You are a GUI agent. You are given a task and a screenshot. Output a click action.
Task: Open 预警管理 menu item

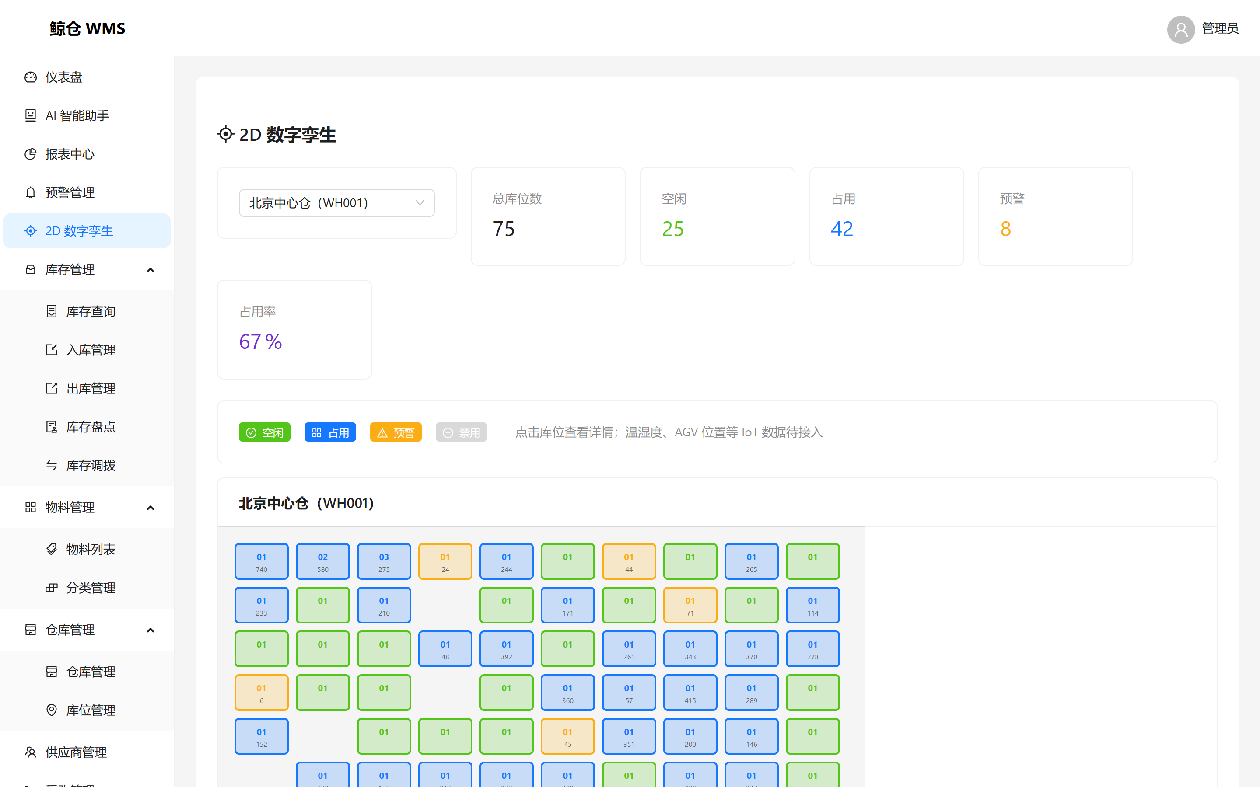click(87, 192)
